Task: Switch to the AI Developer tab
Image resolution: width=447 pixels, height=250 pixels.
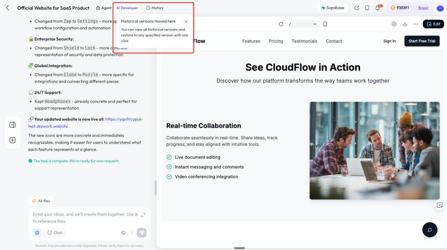Action: (127, 8)
